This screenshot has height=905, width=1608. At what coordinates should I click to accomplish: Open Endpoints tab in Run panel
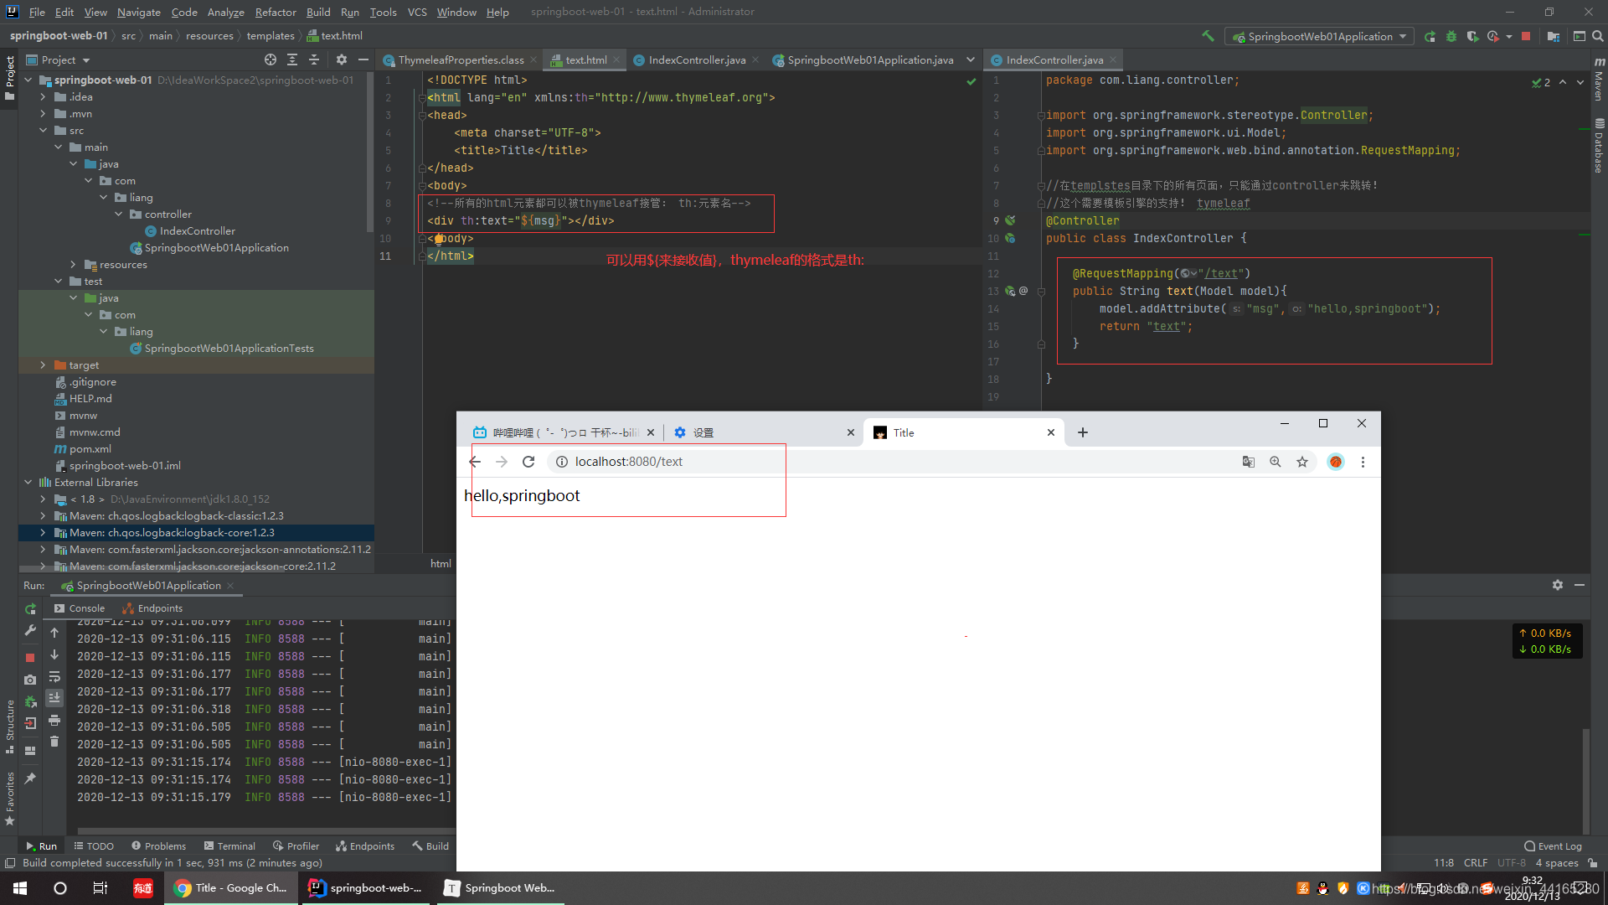[x=152, y=608]
